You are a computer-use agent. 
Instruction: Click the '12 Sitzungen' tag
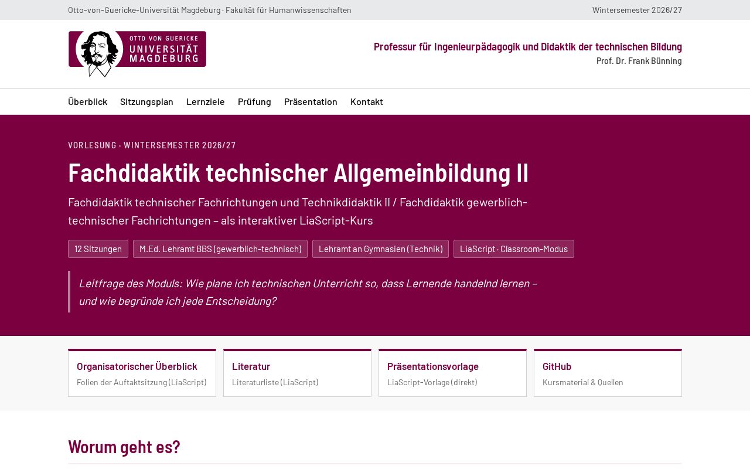(98, 249)
